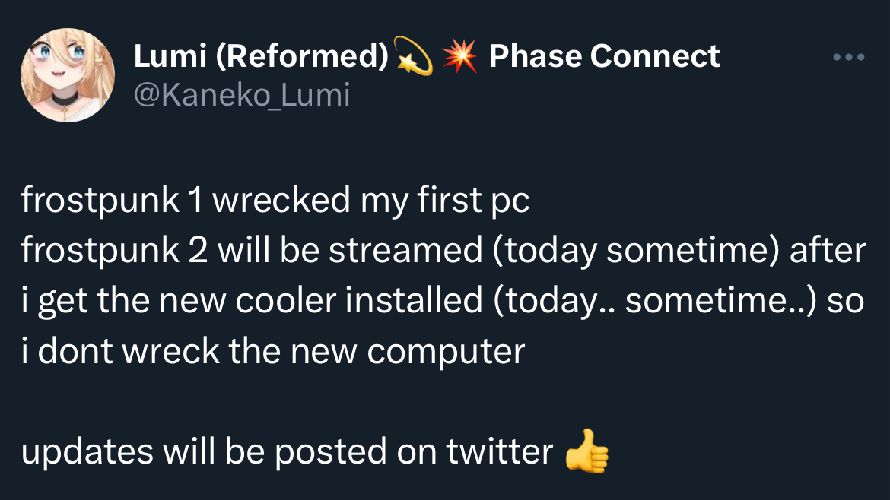Open the tweet's three-dot more options menu

849,57
